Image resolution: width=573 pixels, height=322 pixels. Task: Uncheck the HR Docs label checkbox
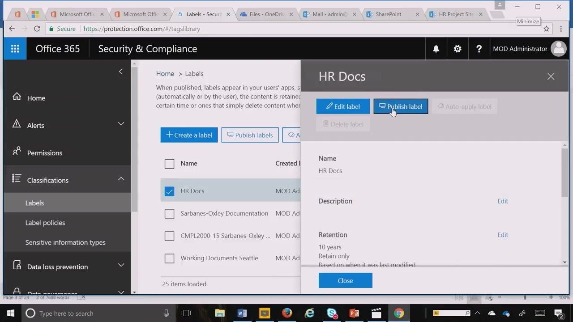tap(169, 191)
